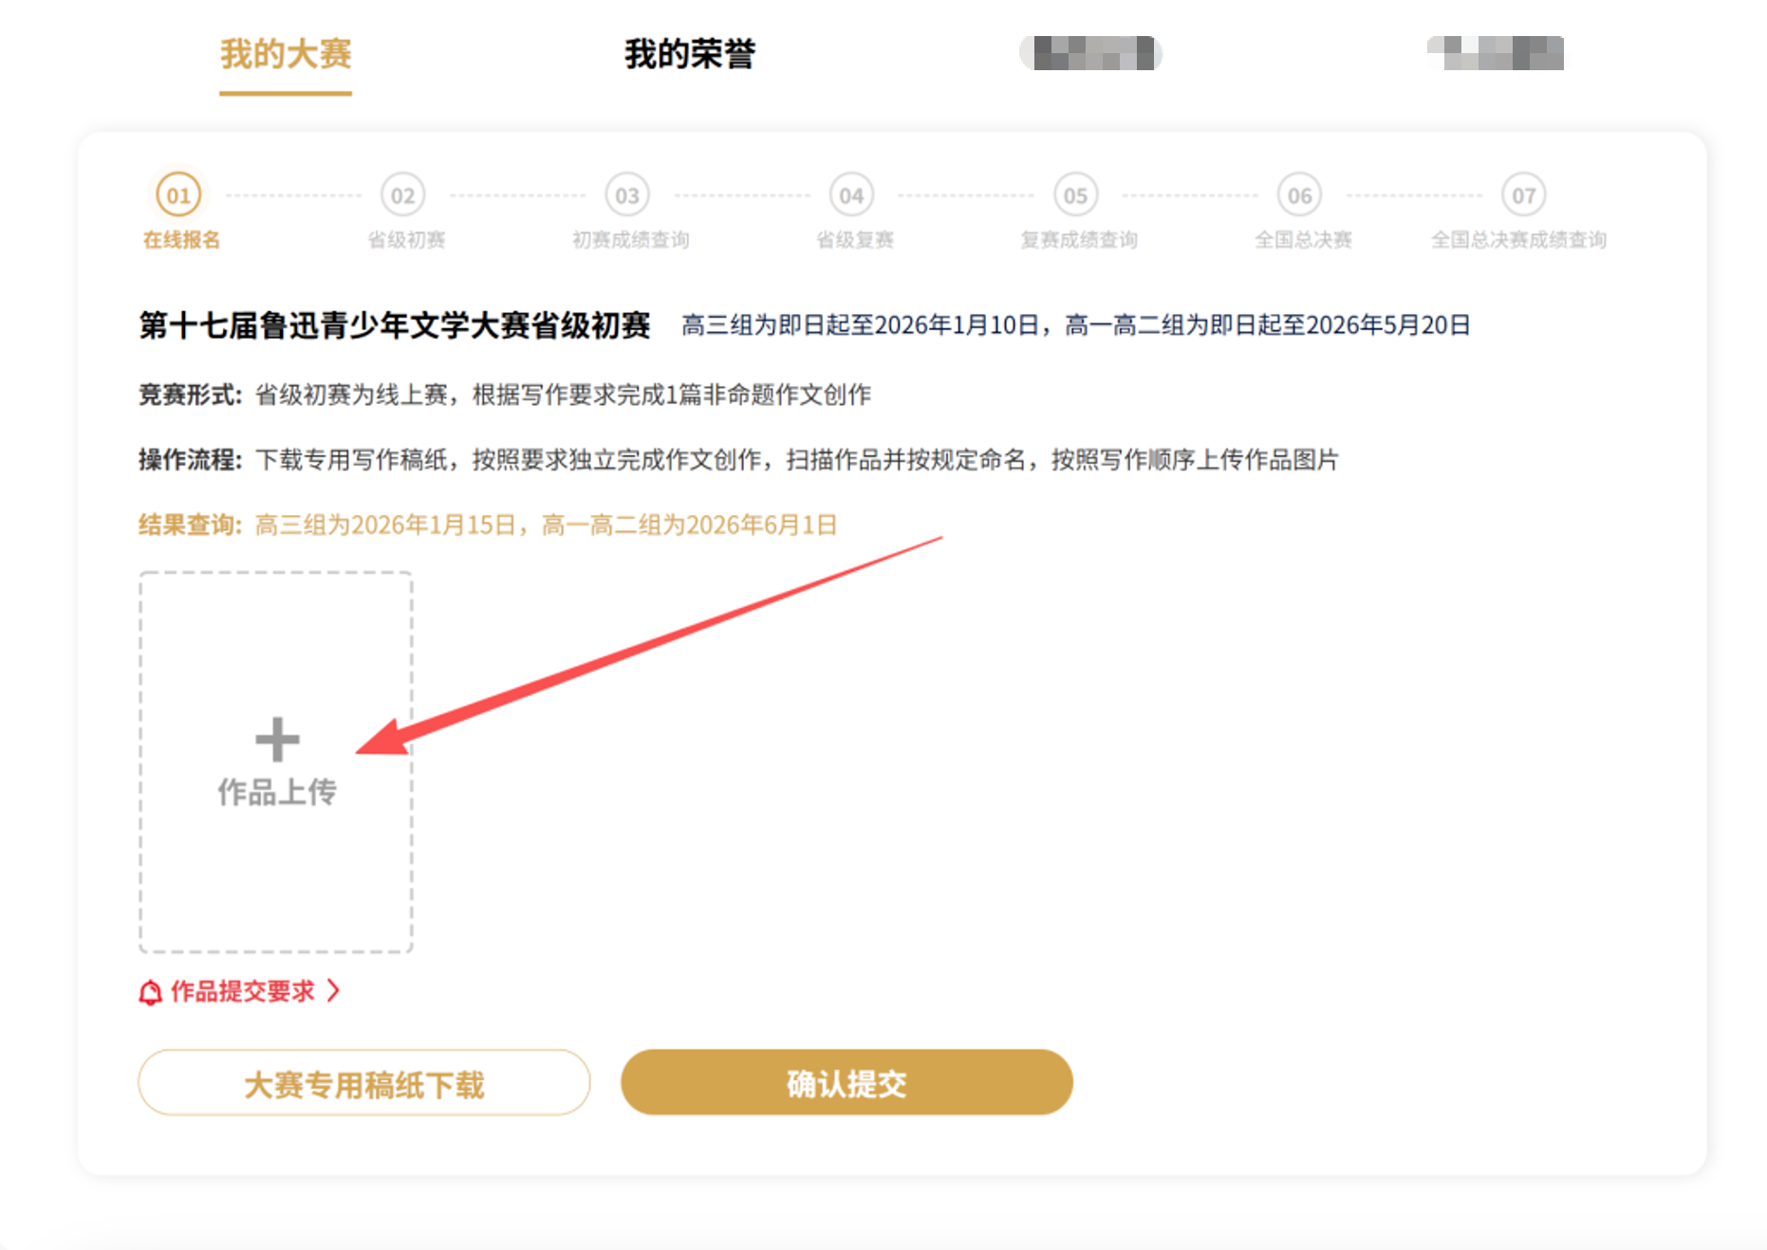The width and height of the screenshot is (1767, 1250).
Task: Select step 04 省级复赛 circle
Action: (x=851, y=195)
